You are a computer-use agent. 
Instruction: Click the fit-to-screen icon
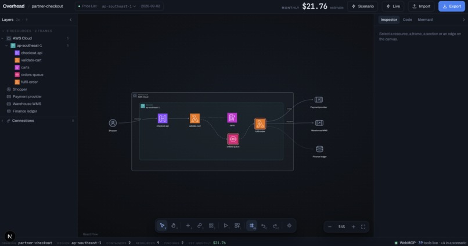[x=363, y=227]
